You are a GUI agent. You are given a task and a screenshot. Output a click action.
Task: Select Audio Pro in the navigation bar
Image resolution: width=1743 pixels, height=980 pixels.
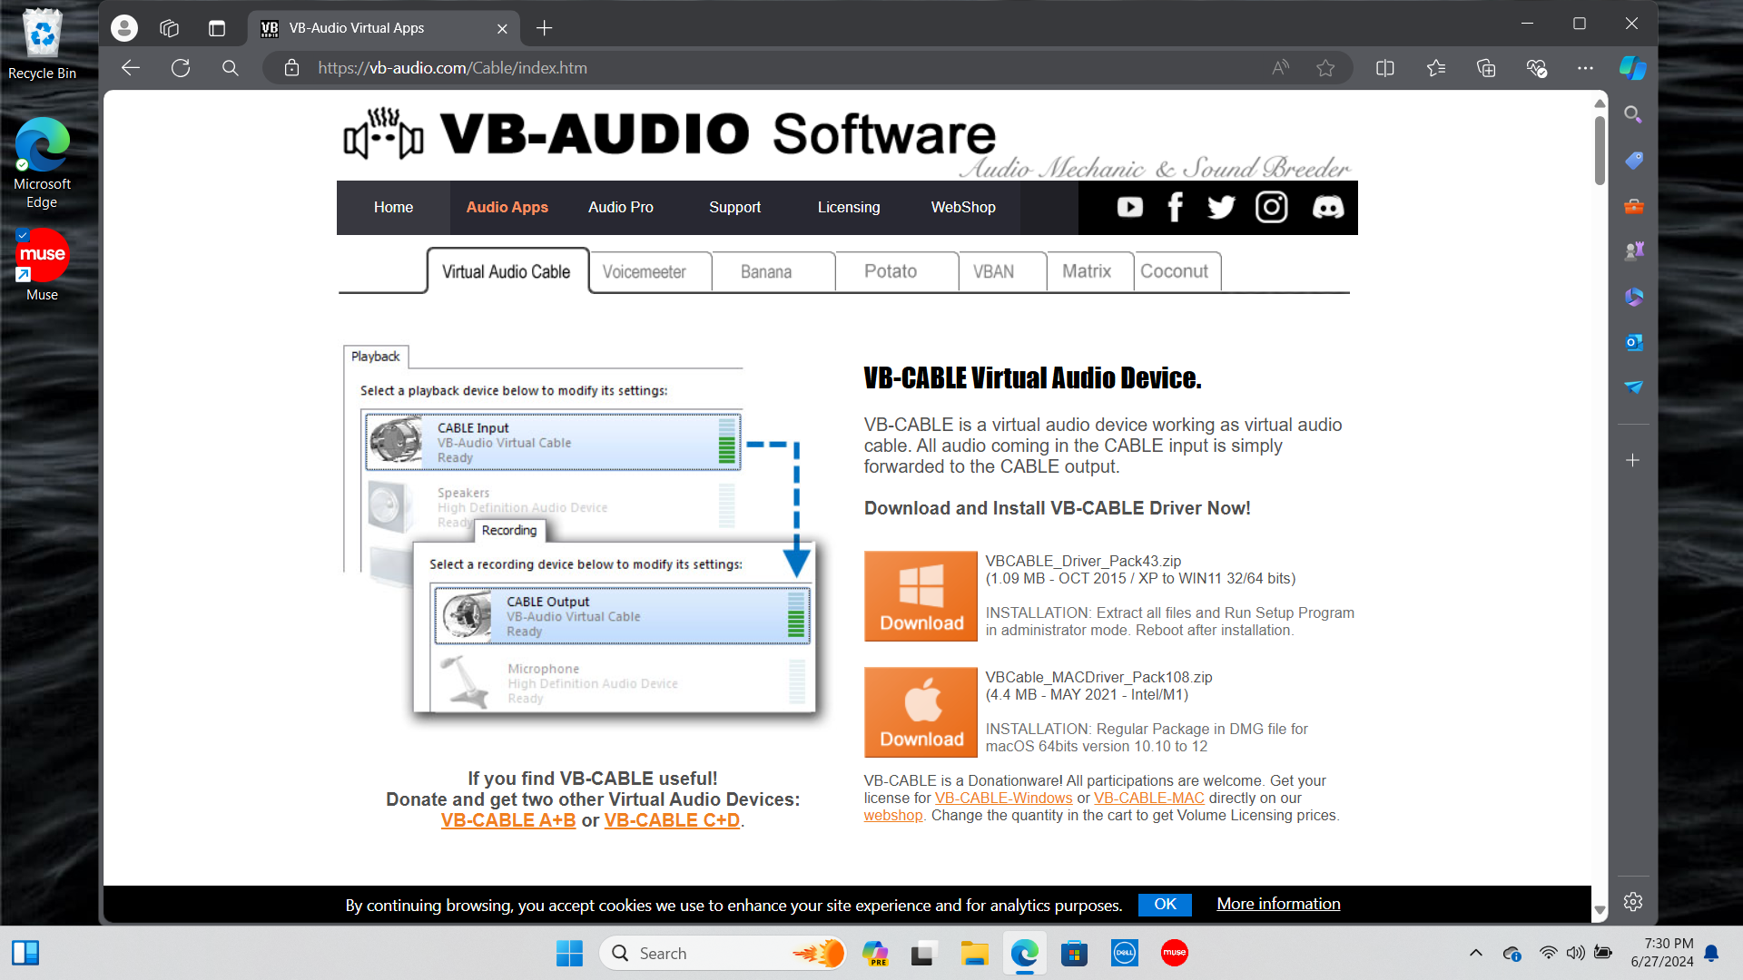point(620,208)
